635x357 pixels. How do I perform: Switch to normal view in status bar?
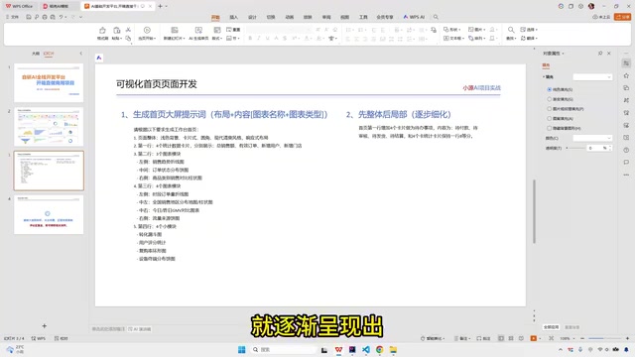(x=501, y=338)
